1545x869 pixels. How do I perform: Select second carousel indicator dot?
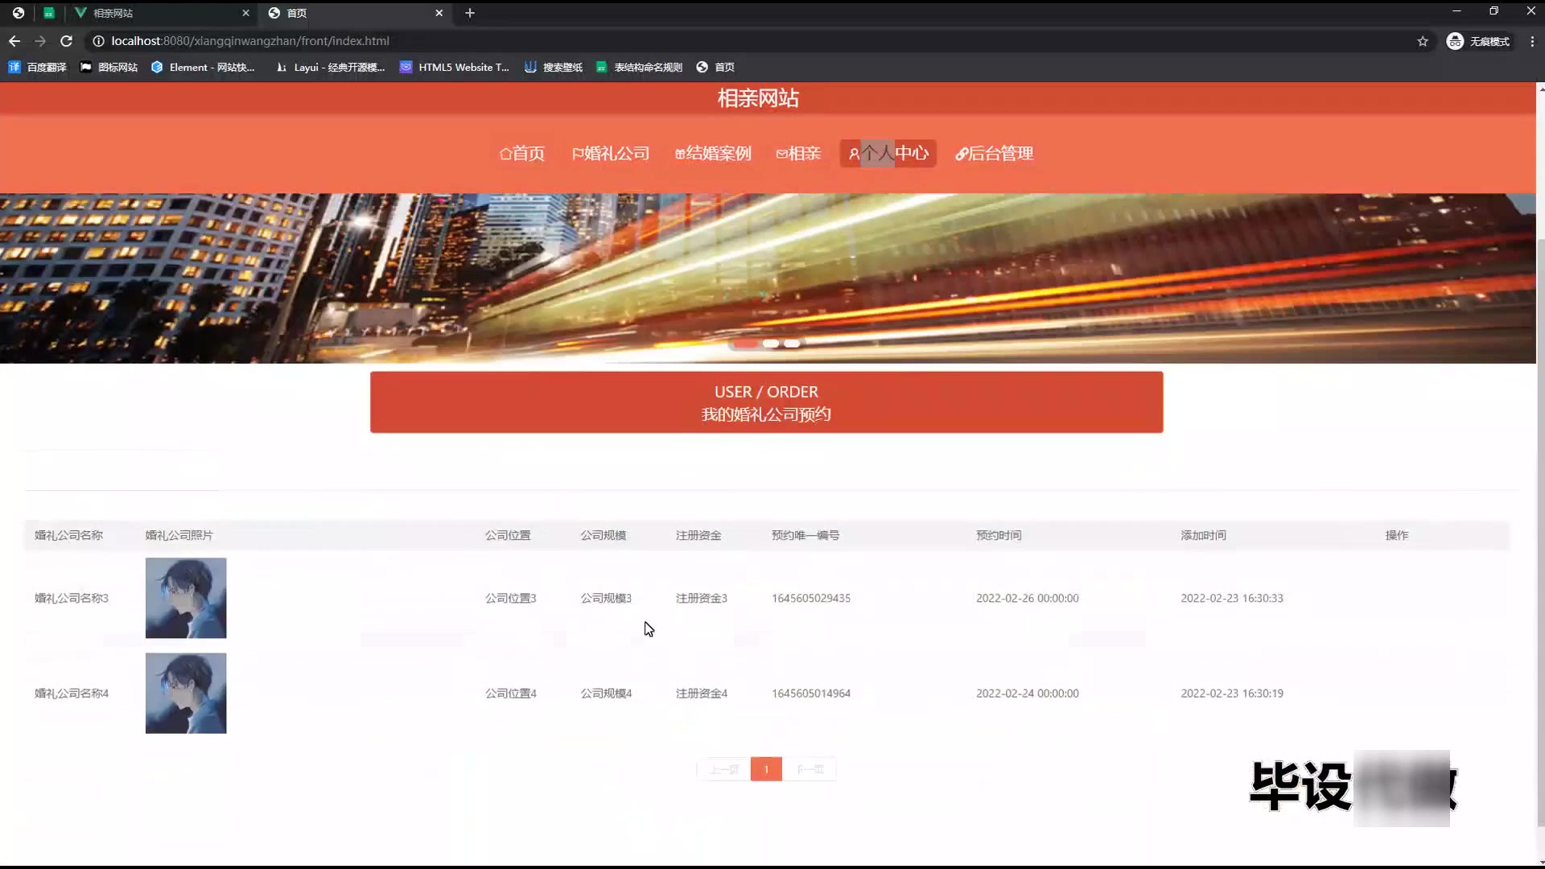click(770, 344)
